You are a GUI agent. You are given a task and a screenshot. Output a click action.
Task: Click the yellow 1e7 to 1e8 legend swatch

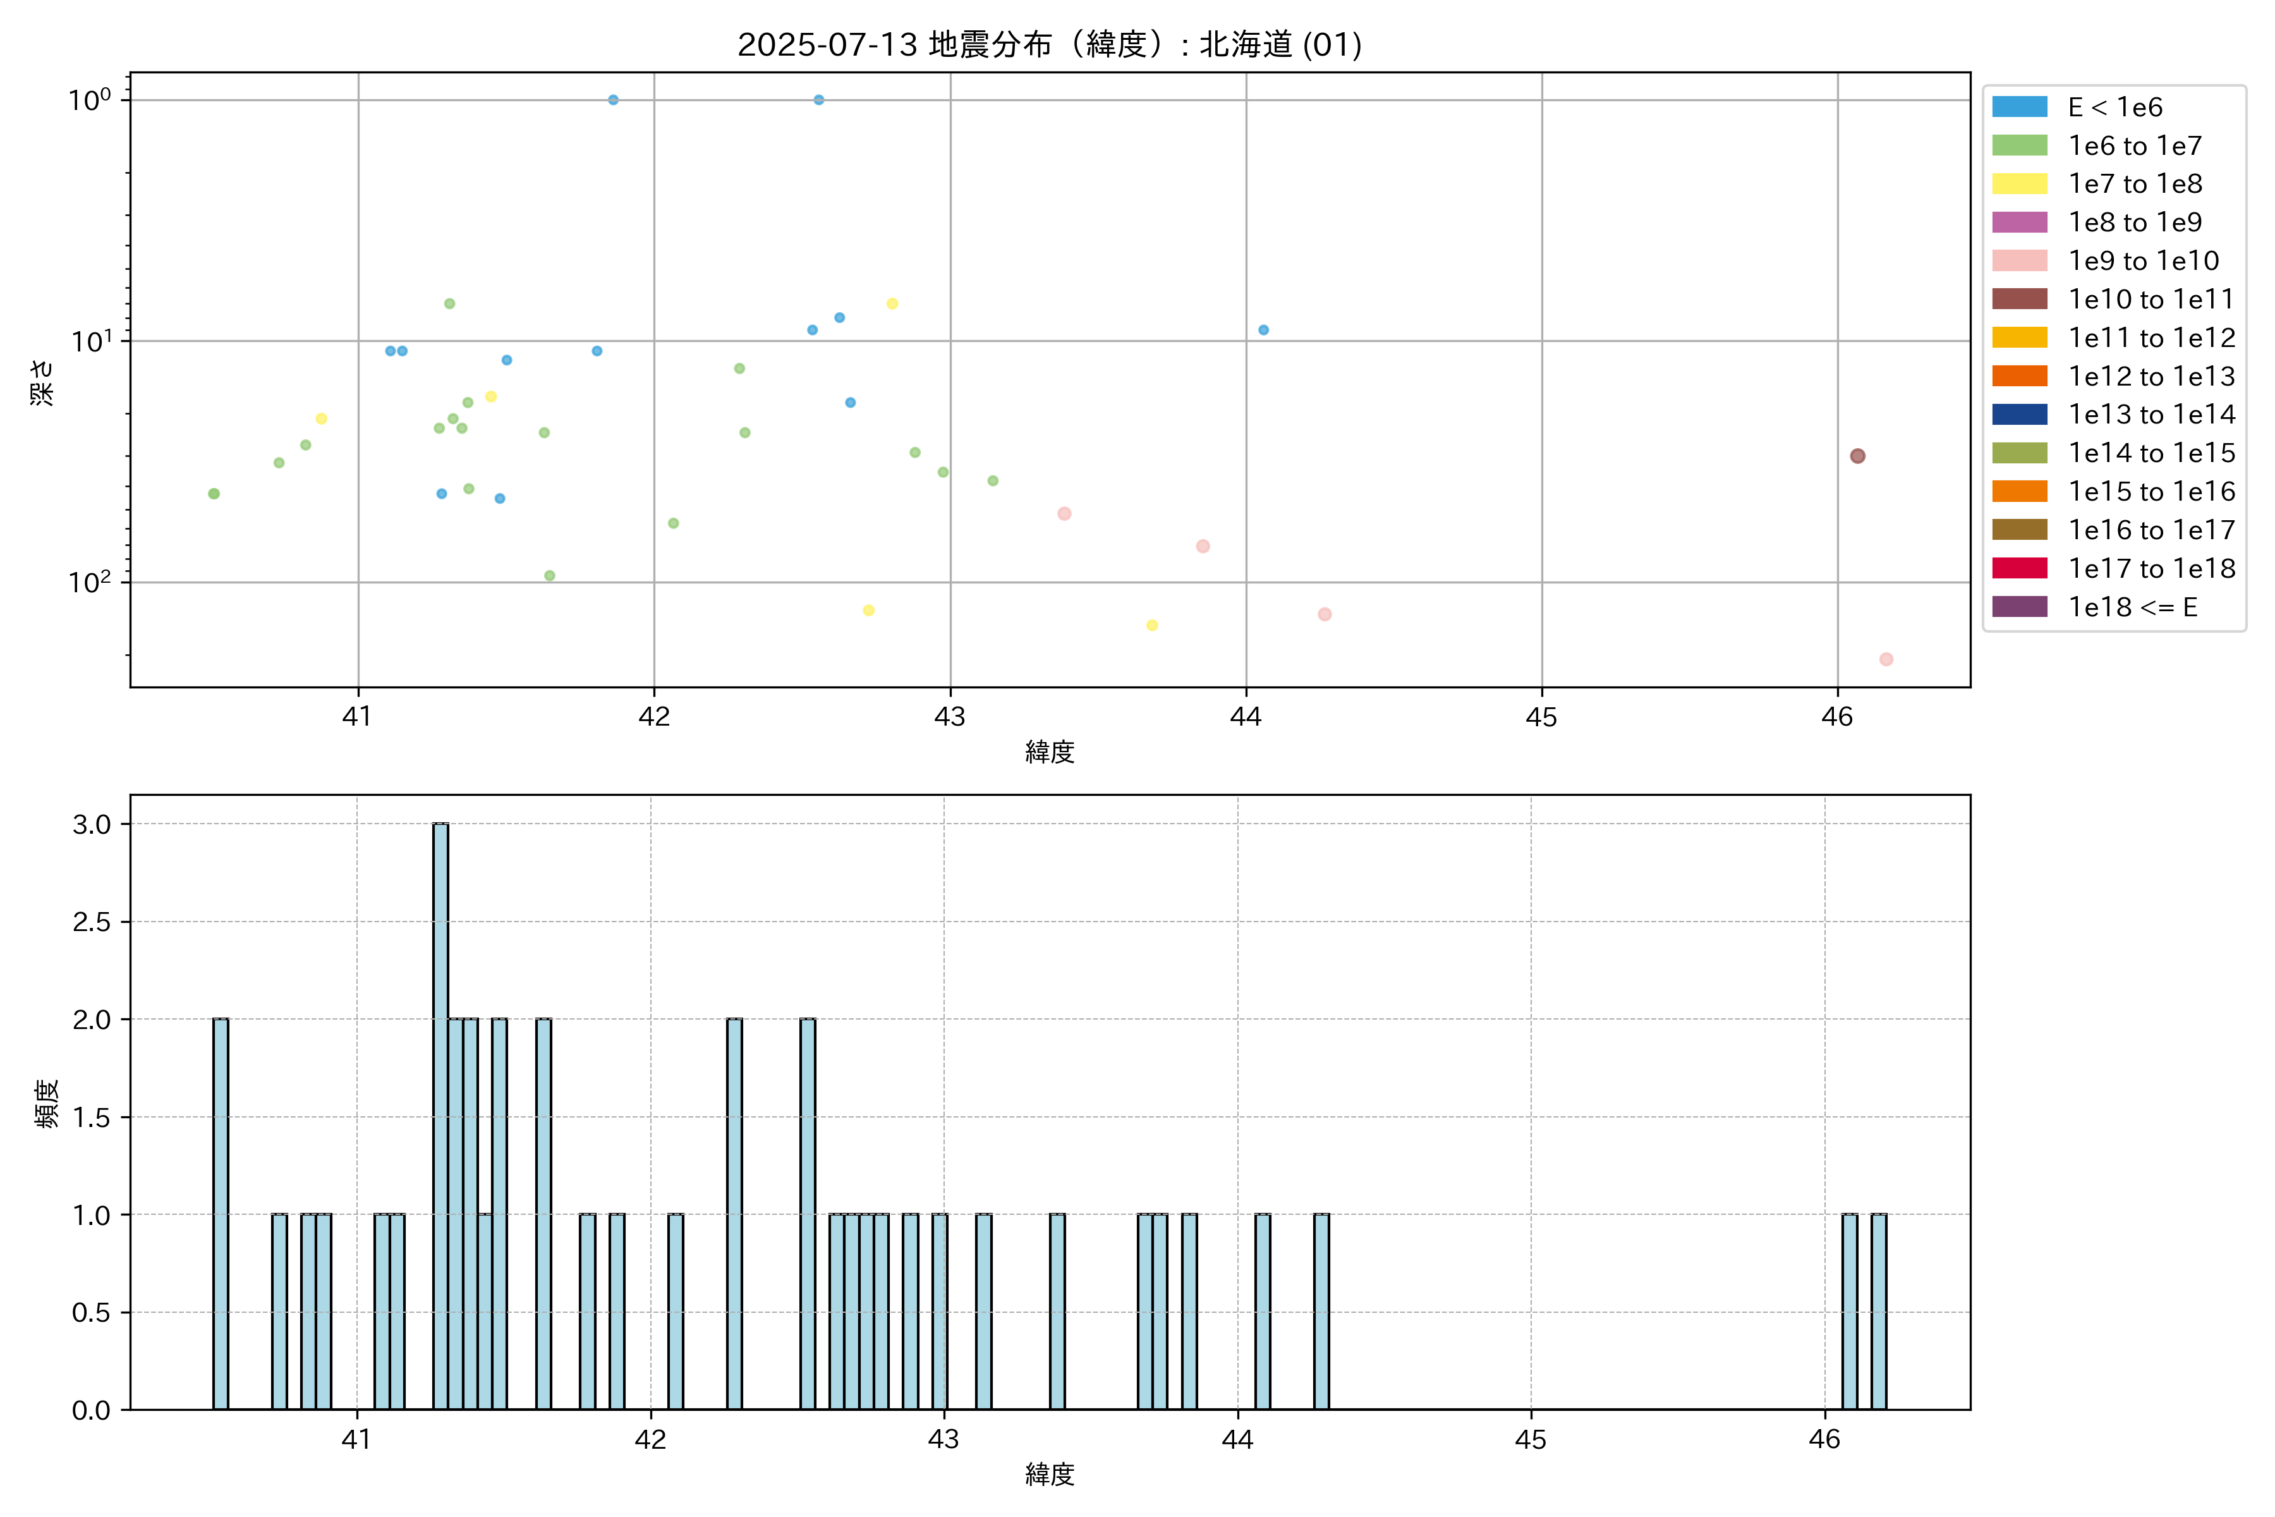tap(2020, 184)
